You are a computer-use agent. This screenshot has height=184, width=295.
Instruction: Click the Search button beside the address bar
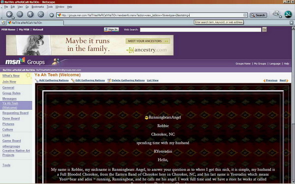pos(258,15)
